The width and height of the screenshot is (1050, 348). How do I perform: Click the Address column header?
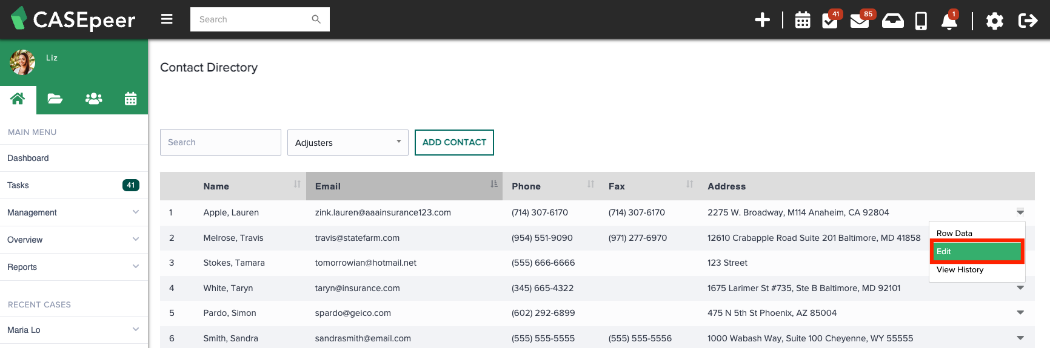(726, 186)
